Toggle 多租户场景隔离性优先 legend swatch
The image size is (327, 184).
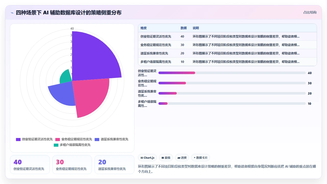56,145
